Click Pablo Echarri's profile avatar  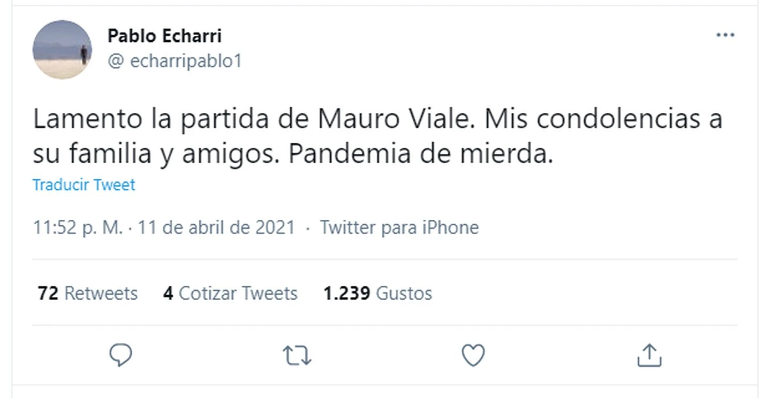[62, 50]
